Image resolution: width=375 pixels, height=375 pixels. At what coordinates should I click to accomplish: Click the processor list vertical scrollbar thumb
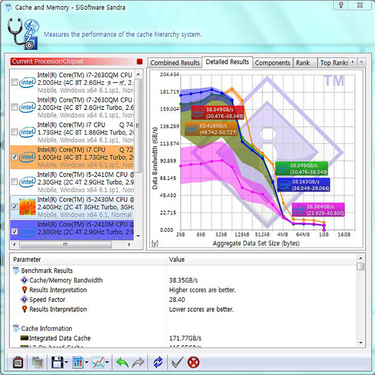click(138, 126)
